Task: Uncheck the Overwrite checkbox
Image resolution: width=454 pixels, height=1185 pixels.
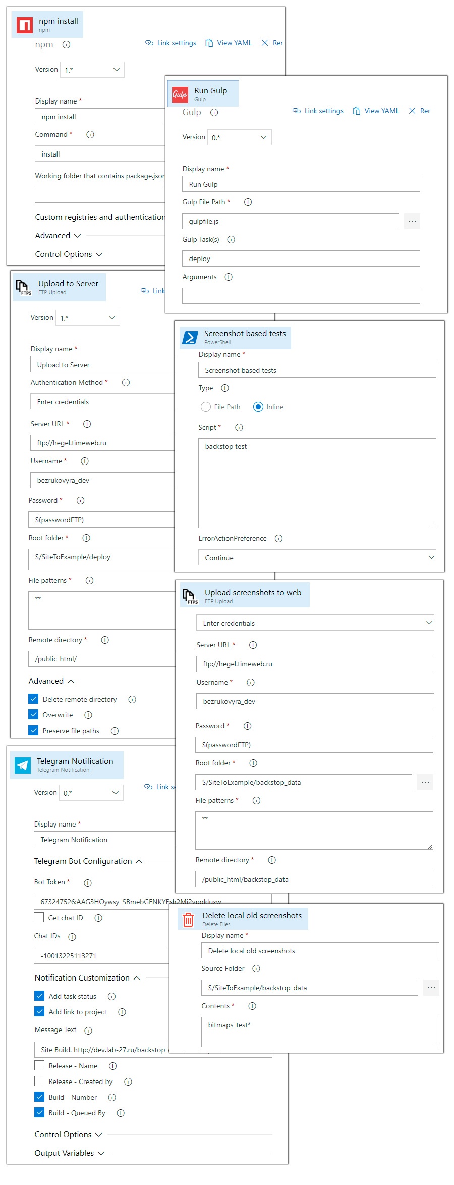Action: click(x=33, y=714)
